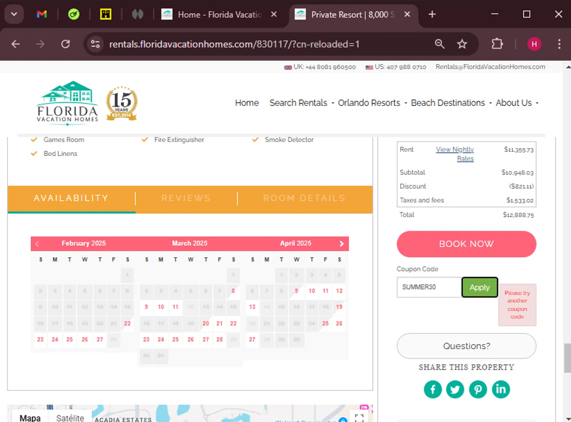Image resolution: width=571 pixels, height=422 pixels.
Task: Show next months in calendar
Action: point(341,244)
